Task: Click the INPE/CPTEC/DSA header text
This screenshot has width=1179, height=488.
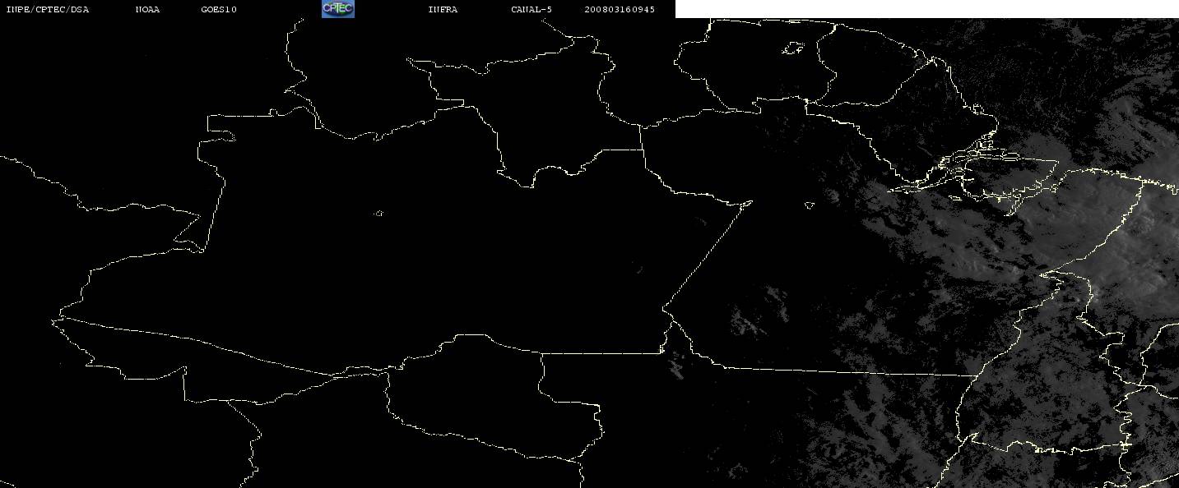Action: (48, 10)
